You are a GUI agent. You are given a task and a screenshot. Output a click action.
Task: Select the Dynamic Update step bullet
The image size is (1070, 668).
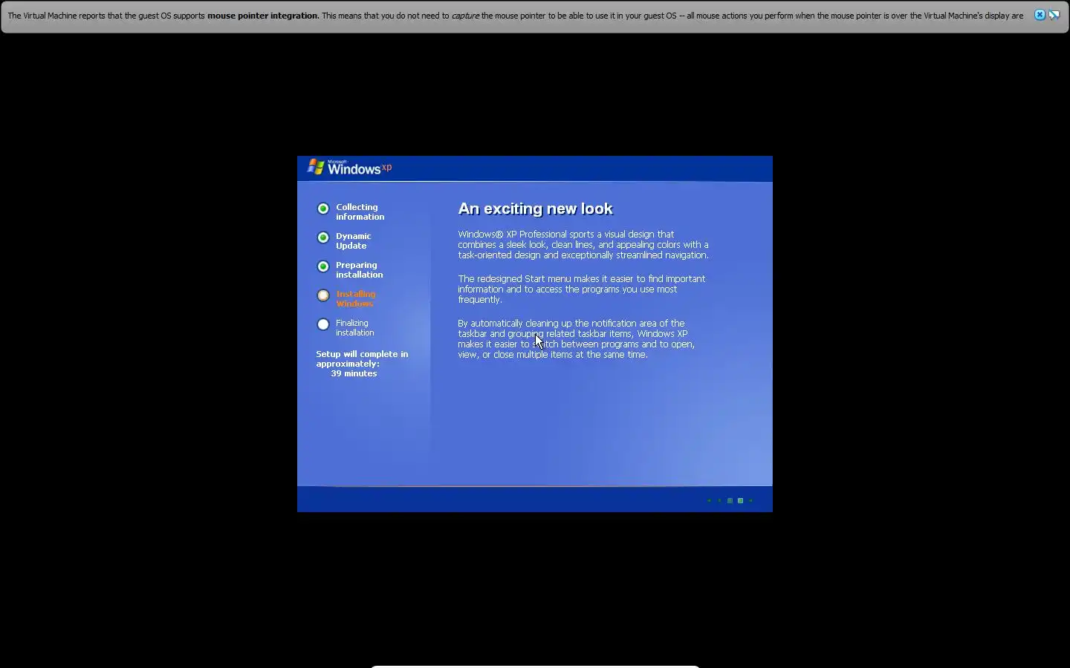point(323,238)
